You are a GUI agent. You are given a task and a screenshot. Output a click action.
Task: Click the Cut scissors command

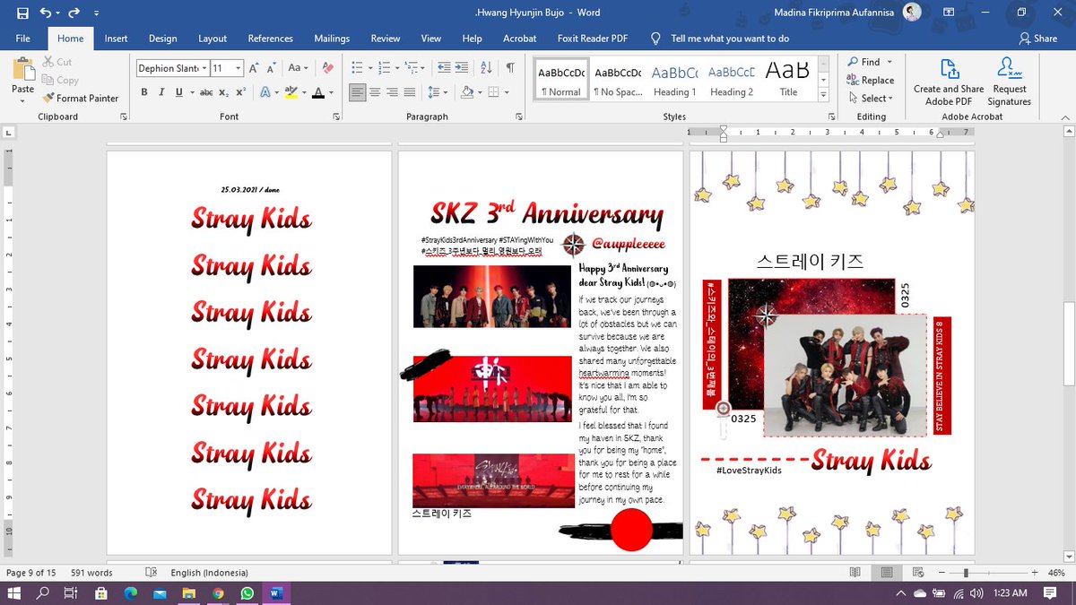(x=56, y=62)
